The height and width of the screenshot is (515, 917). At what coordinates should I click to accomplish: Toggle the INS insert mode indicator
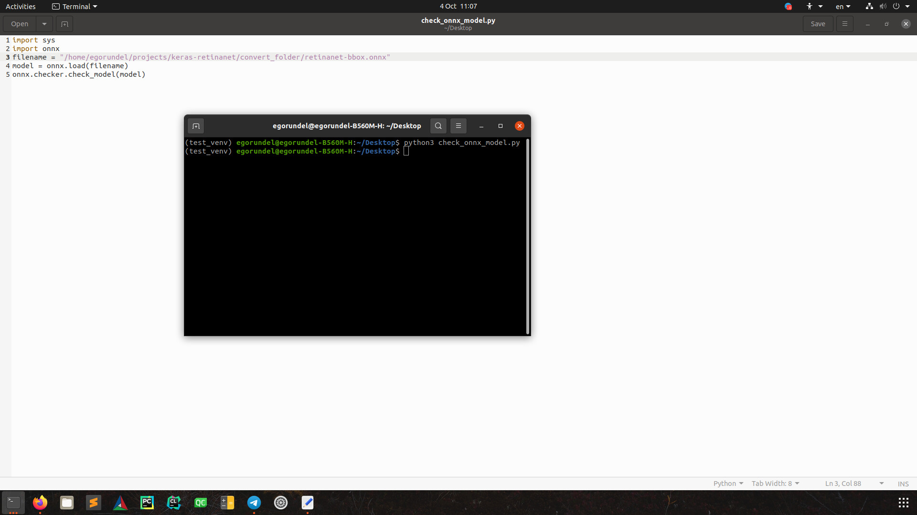903,483
